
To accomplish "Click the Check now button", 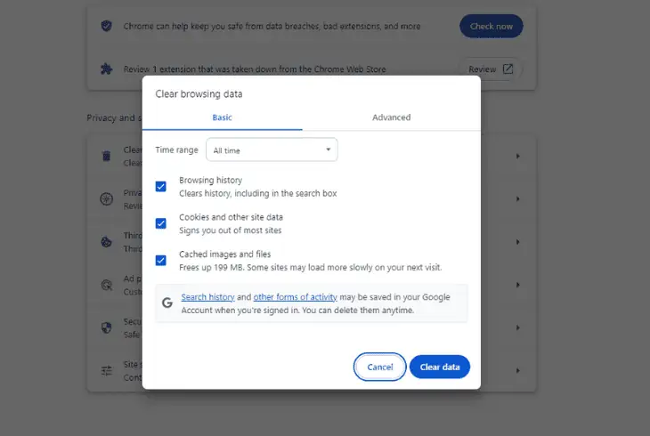I will 492,26.
